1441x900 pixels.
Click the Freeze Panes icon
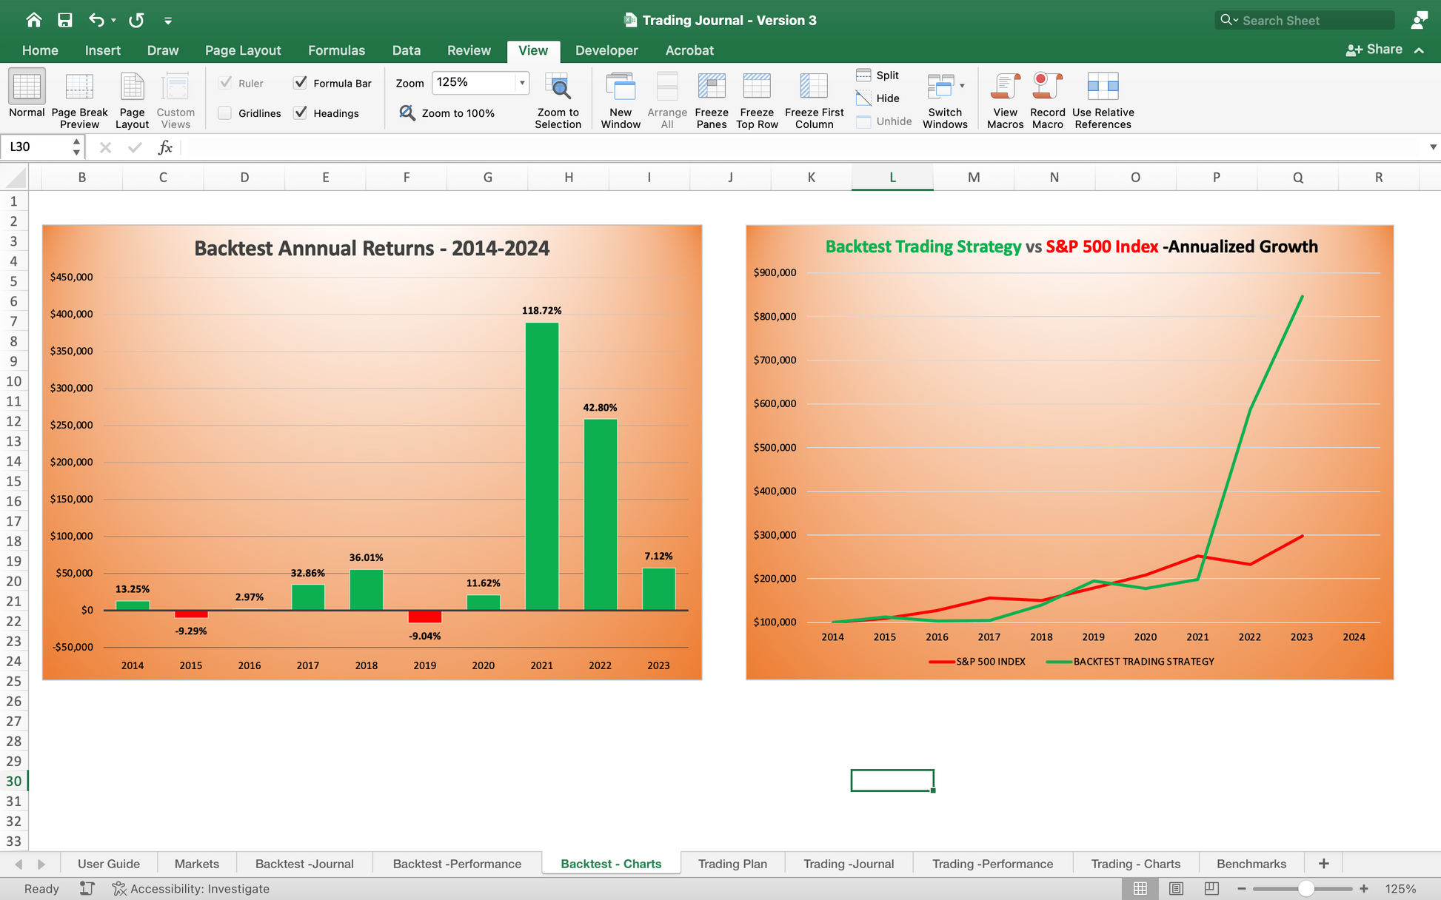point(711,87)
